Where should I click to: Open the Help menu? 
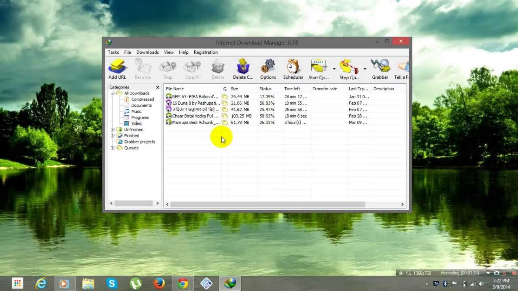point(184,52)
